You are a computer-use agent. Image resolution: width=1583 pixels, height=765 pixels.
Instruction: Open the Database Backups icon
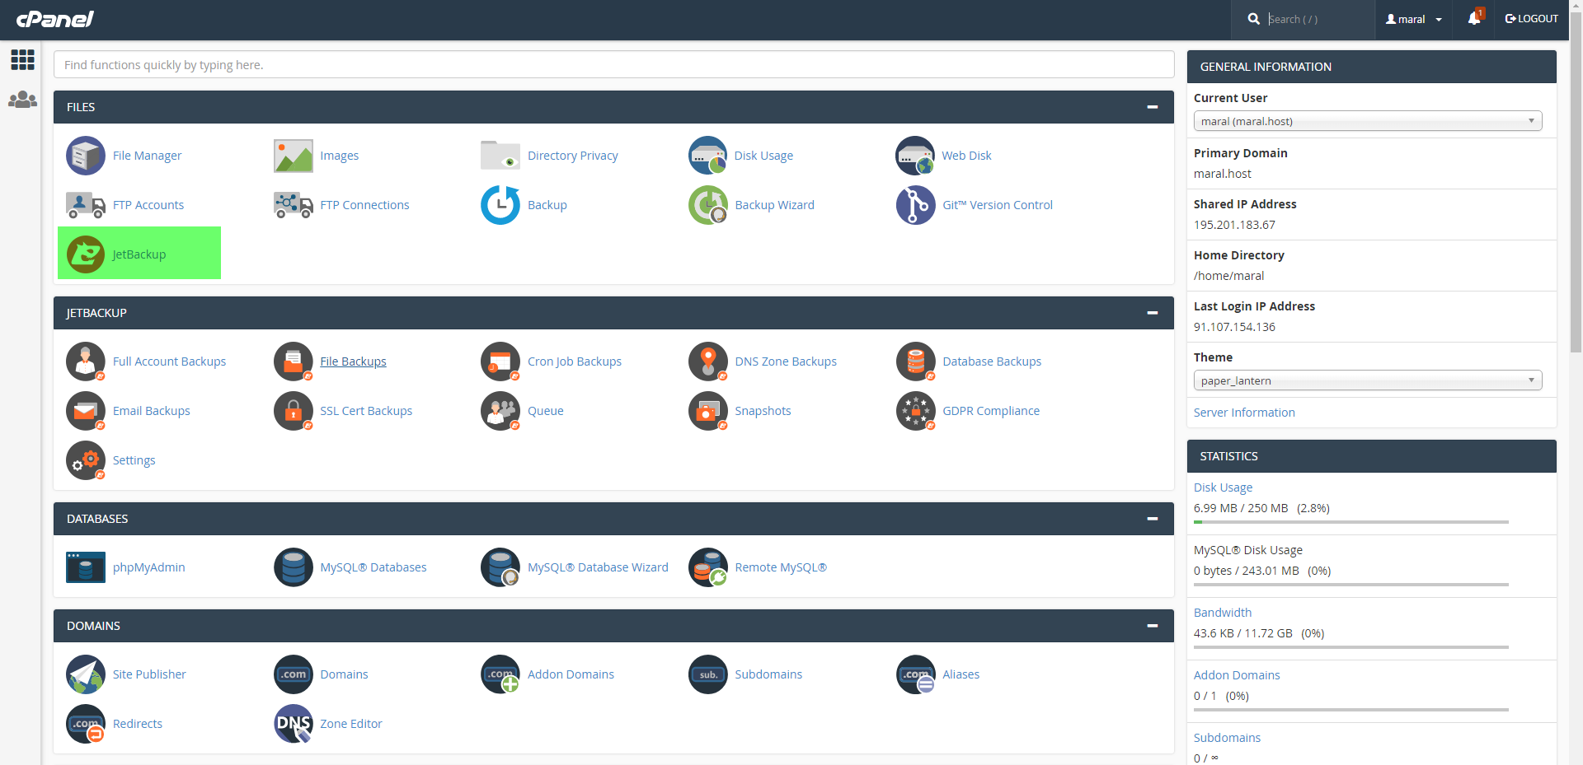pyautogui.click(x=915, y=362)
